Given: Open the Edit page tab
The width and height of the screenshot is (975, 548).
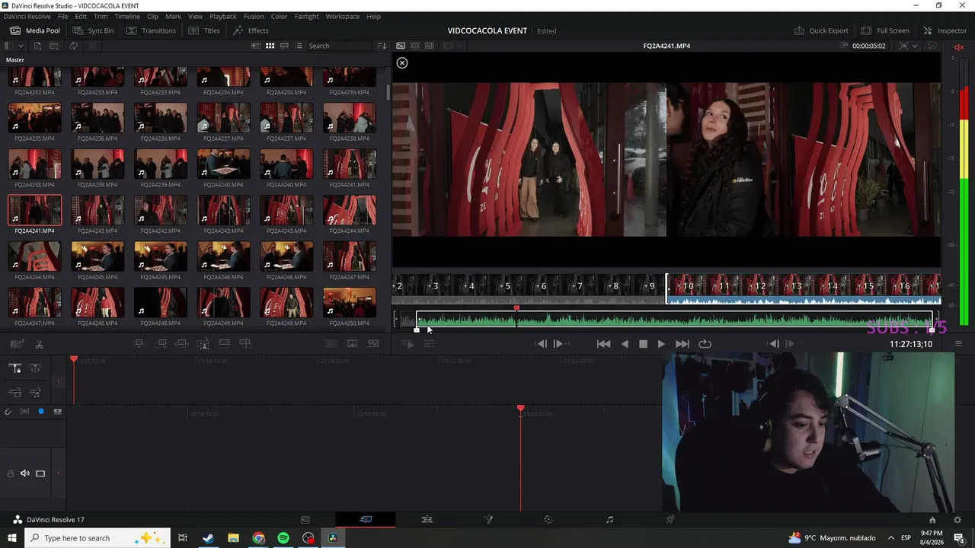Looking at the screenshot, I should (427, 519).
